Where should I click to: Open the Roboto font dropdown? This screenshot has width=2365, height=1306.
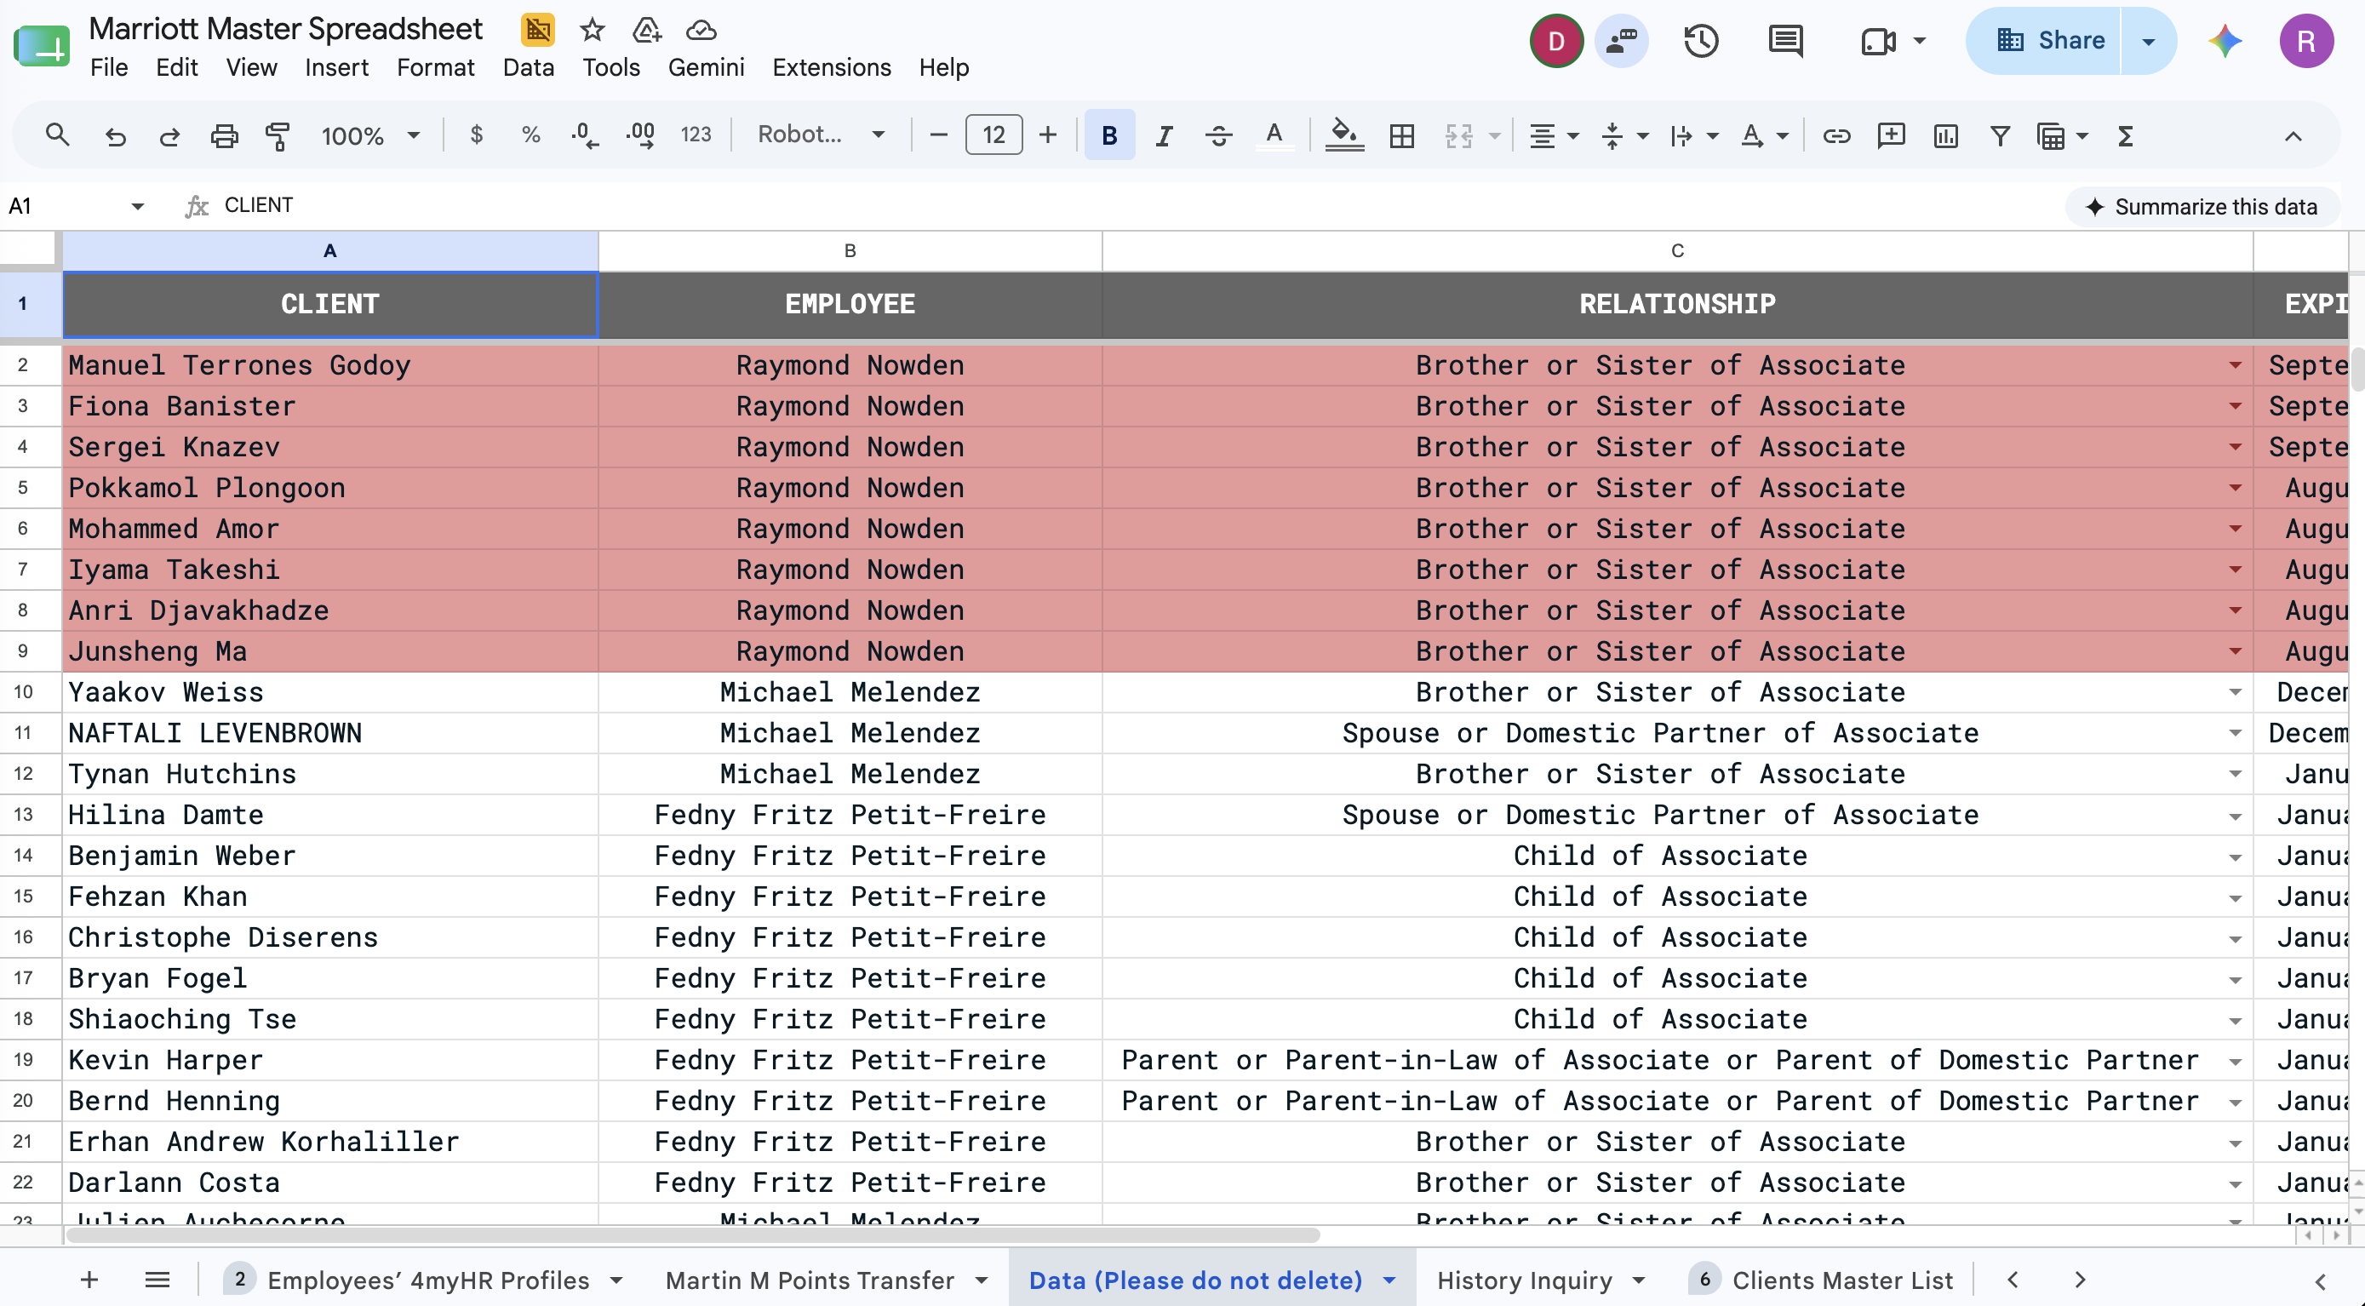820,135
